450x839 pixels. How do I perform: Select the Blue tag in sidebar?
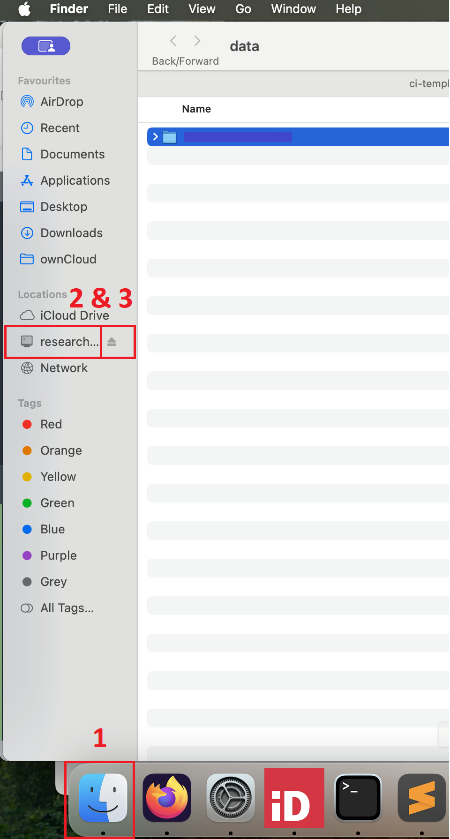[x=52, y=529]
